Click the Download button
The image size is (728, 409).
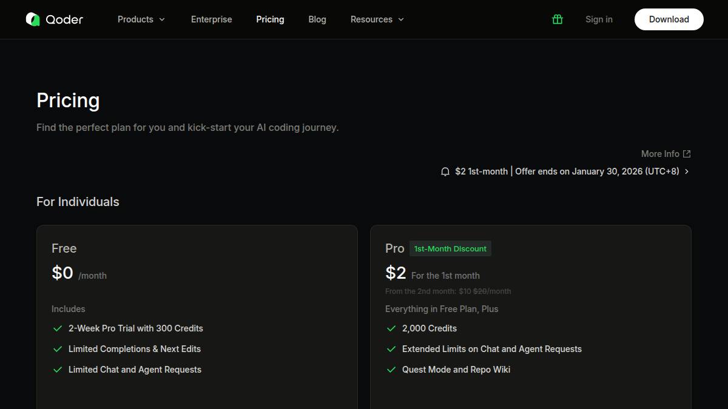click(x=669, y=19)
